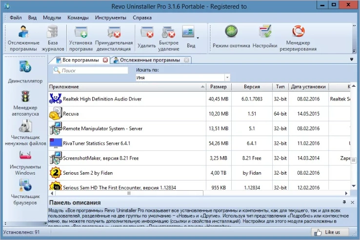Screen dimensions: 360x240
Task: Open Искать по Имя dropdown
Action: click(x=227, y=78)
